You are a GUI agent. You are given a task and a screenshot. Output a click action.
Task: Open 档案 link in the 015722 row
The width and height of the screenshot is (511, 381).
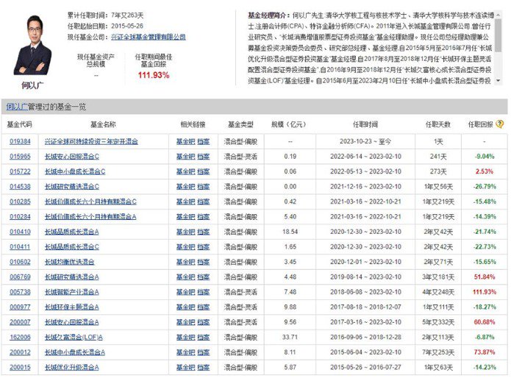(x=204, y=171)
